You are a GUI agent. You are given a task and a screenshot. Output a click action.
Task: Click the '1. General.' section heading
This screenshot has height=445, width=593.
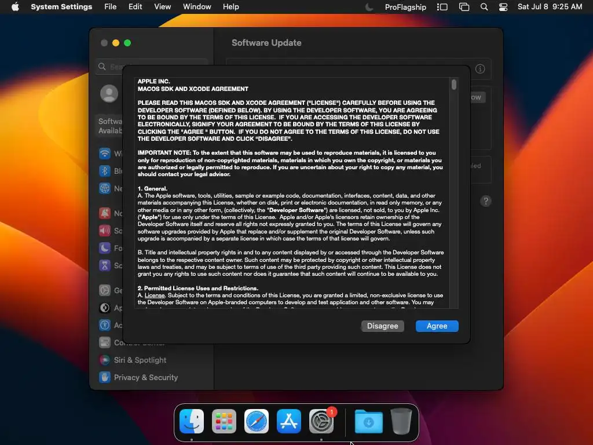[x=152, y=188]
